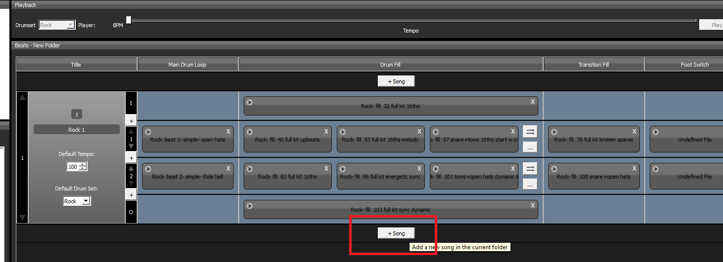Open the Default Drum Set dropdown
The width and height of the screenshot is (723, 262).
77,201
